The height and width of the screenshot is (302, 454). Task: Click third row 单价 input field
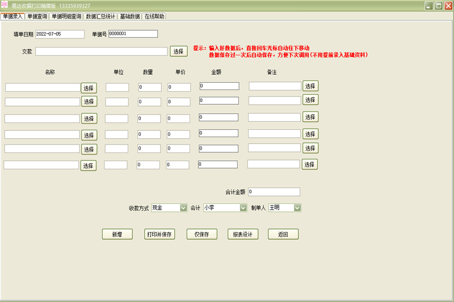[x=178, y=118]
